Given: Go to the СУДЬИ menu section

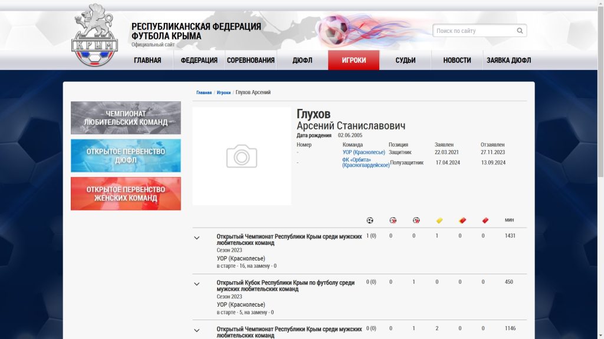Looking at the screenshot, I should (x=405, y=60).
